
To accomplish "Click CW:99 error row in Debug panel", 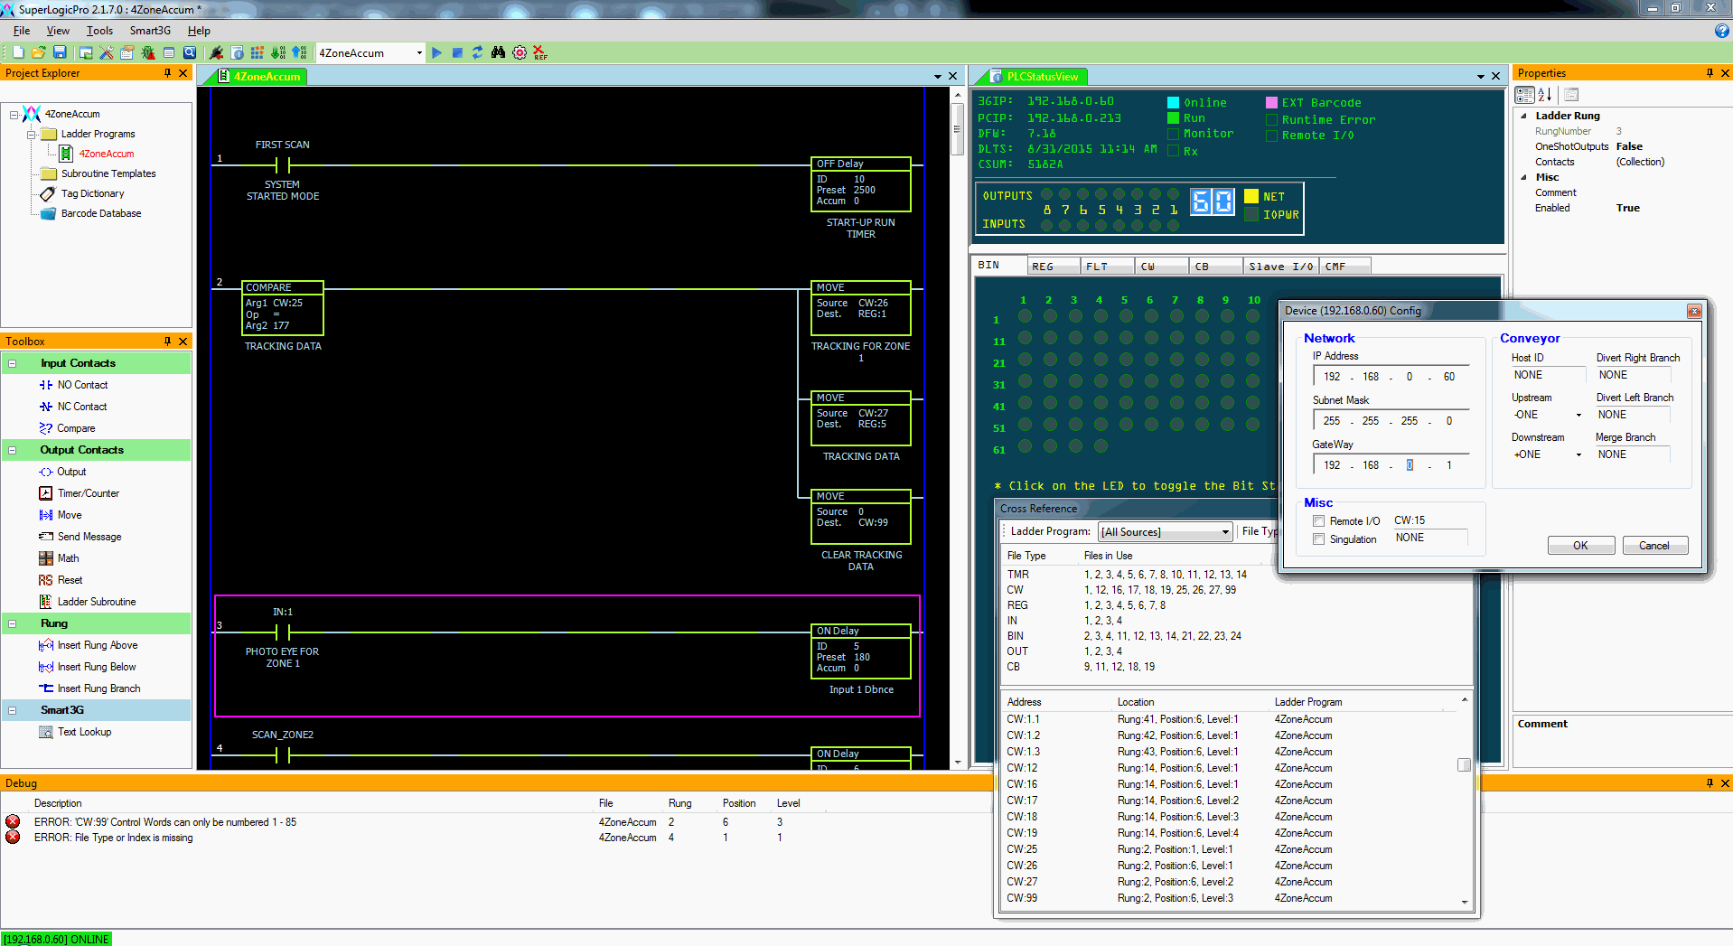I will click(416, 822).
